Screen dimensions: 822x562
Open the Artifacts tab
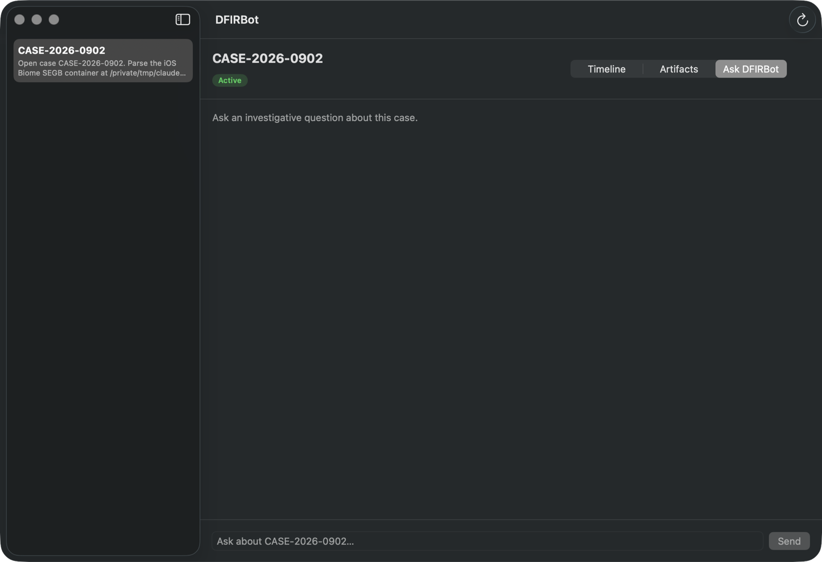679,69
